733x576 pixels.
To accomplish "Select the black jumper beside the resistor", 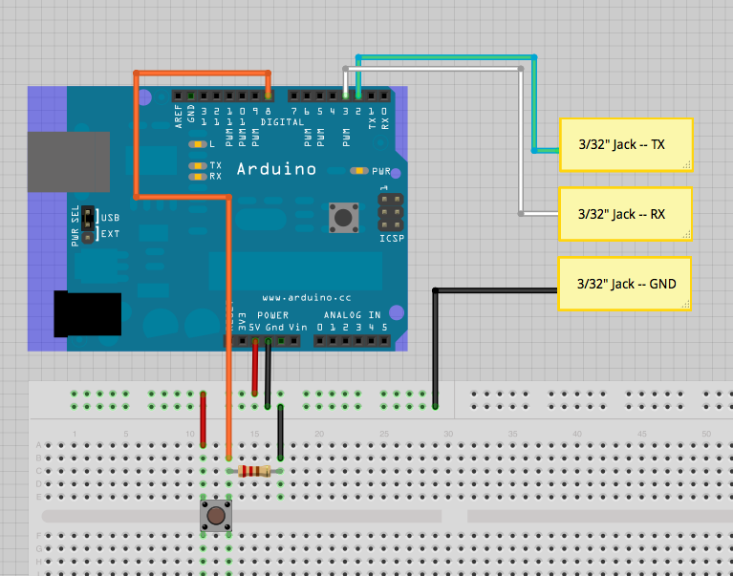I will click(280, 432).
